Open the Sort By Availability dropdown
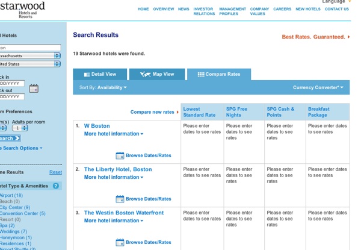This screenshot has width=361, height=250. (x=103, y=87)
